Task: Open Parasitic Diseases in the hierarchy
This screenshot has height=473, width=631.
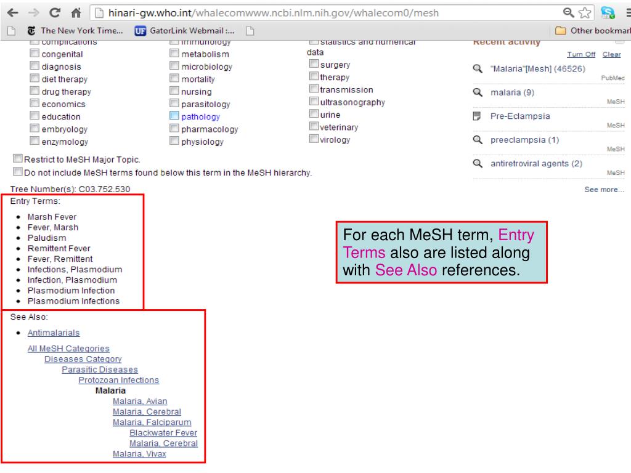Action: 100,370
